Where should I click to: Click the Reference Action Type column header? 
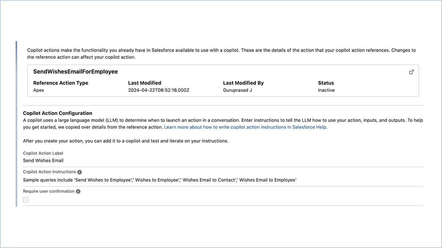(61, 83)
